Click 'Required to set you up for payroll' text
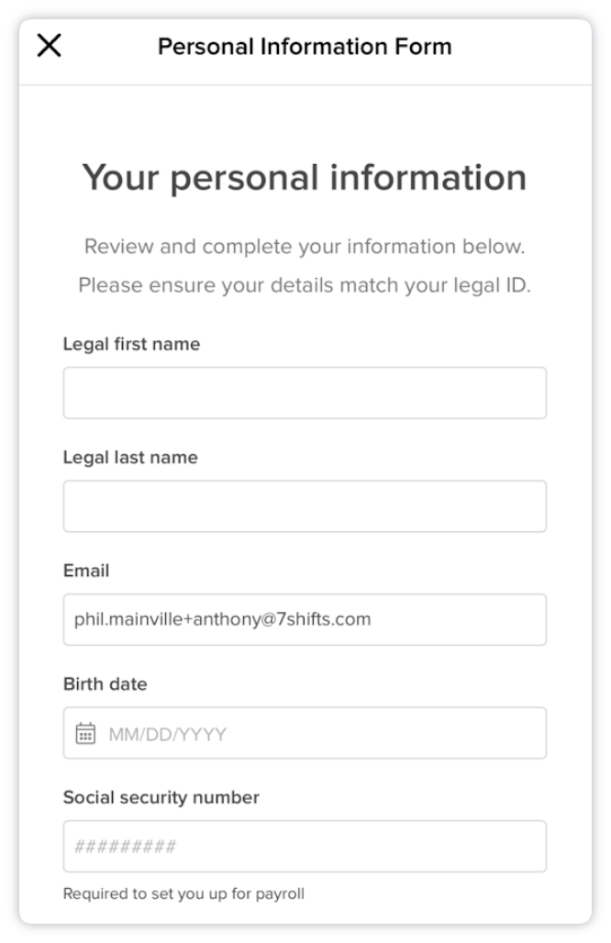The image size is (611, 943). coord(184,893)
